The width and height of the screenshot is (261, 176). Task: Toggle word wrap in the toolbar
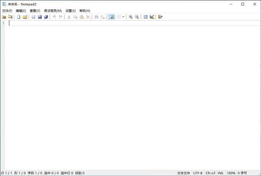(111, 17)
